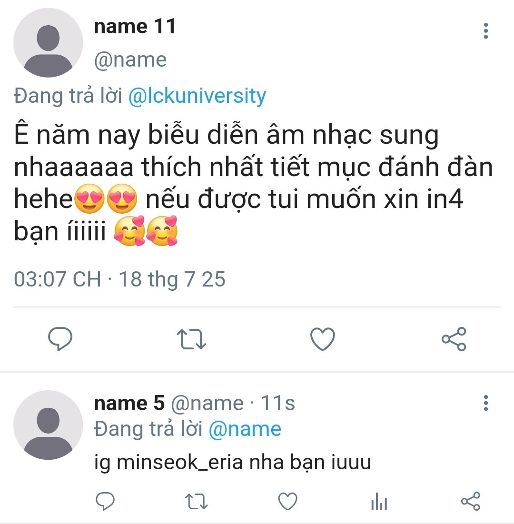
Task: Open the @name link in name 5's reply
Action: click(x=245, y=429)
